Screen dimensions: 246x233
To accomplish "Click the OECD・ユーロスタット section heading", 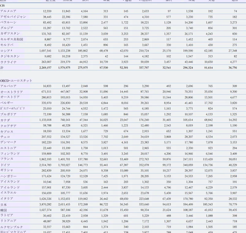I will coord(16,81).
